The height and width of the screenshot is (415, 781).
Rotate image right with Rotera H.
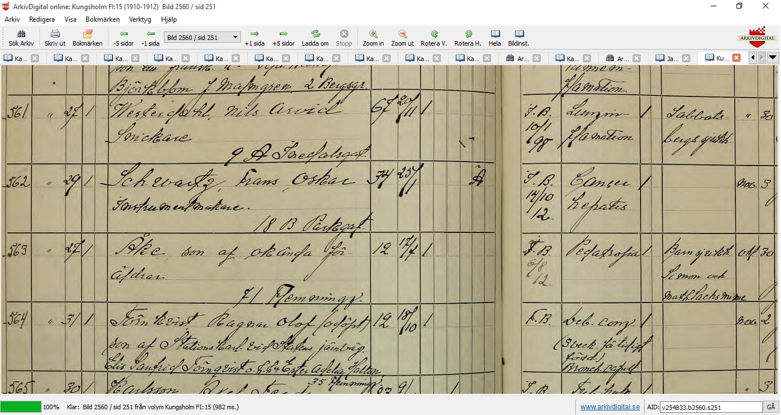pos(468,38)
